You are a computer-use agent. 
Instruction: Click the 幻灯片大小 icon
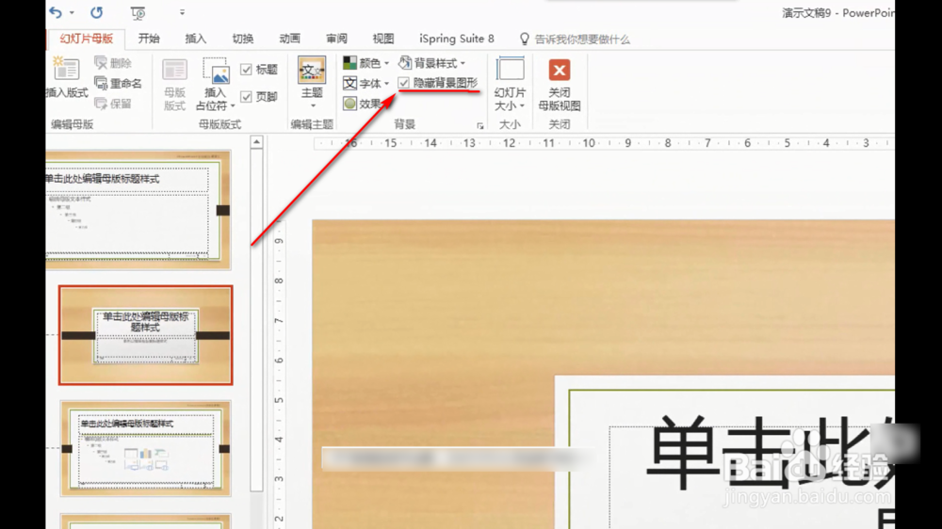[x=510, y=70]
